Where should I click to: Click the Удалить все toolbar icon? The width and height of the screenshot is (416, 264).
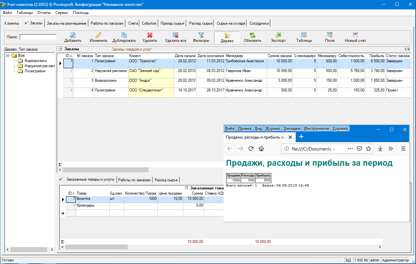pos(175,35)
